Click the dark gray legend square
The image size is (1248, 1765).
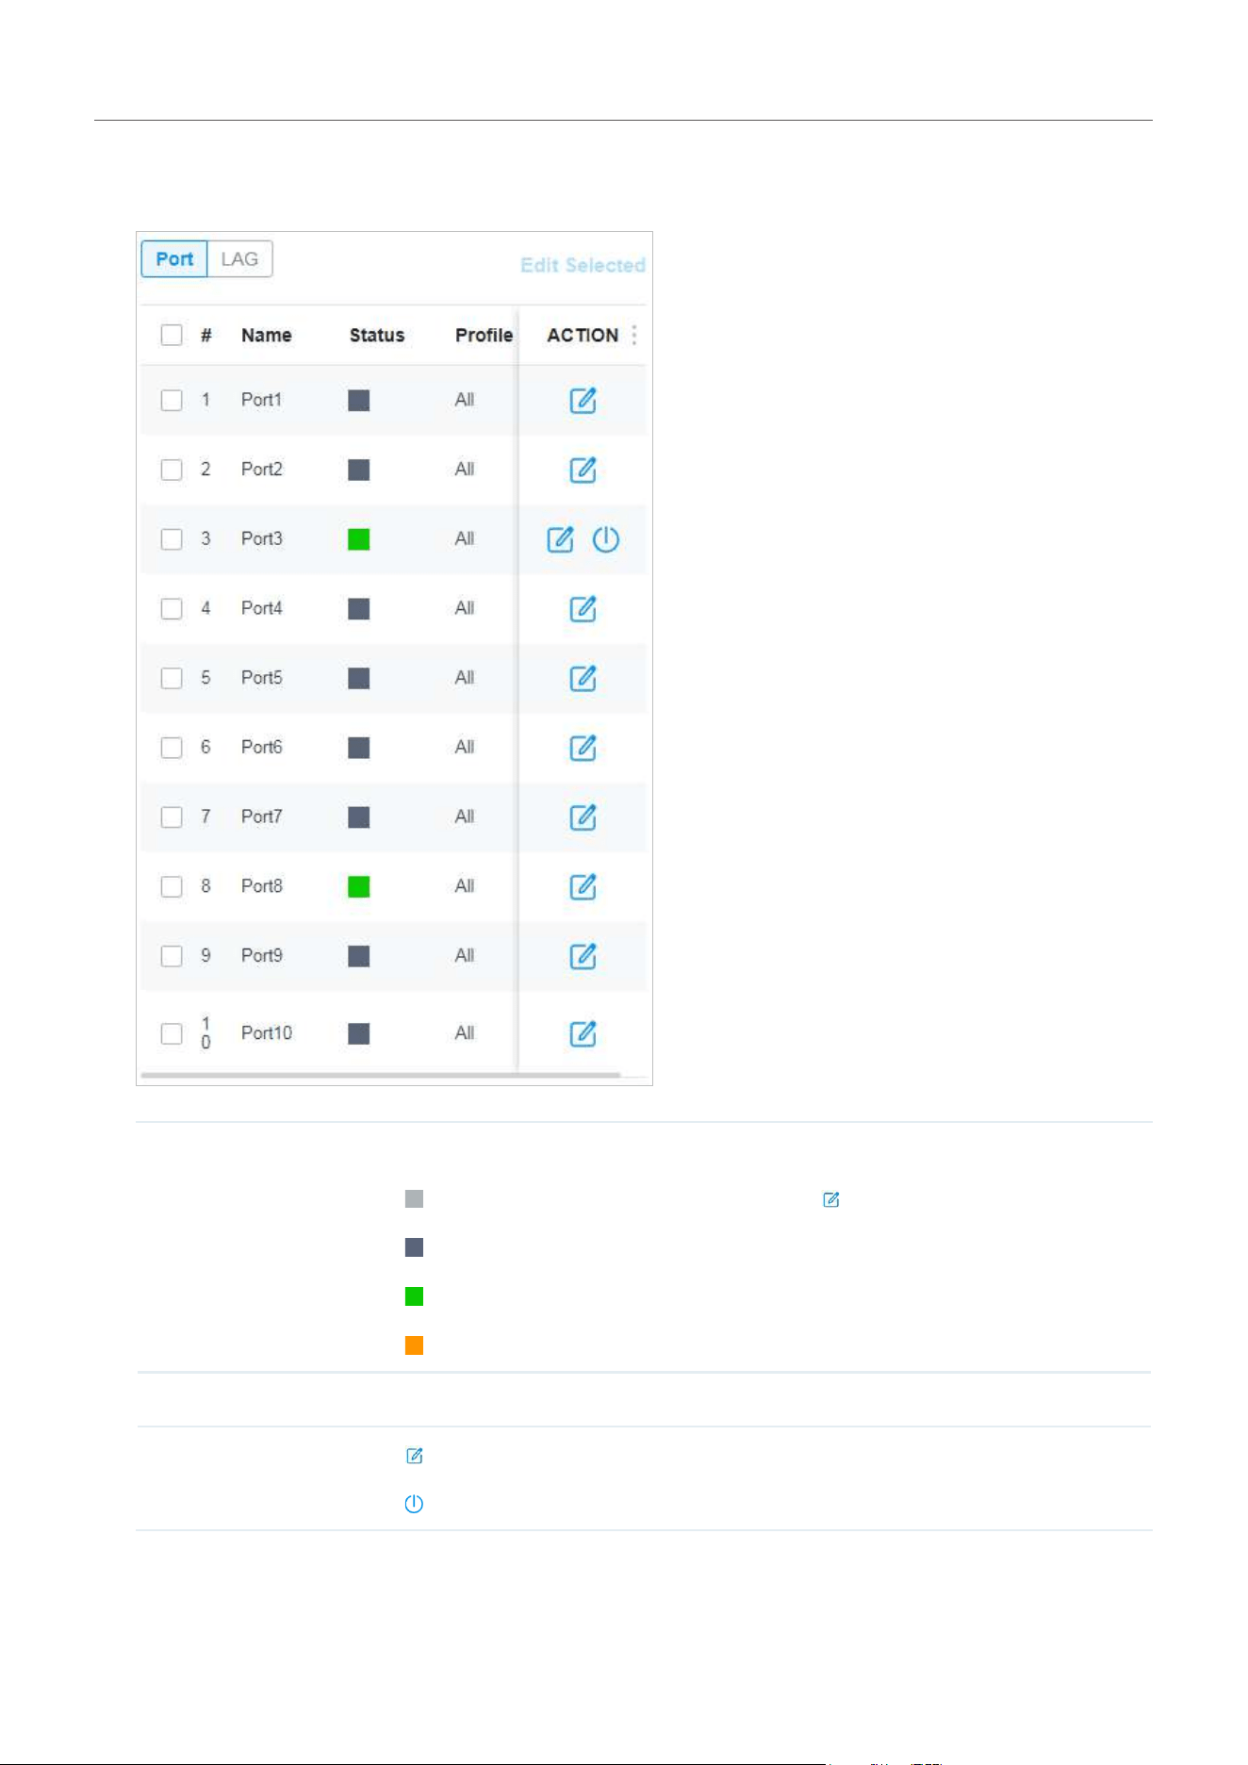point(414,1247)
